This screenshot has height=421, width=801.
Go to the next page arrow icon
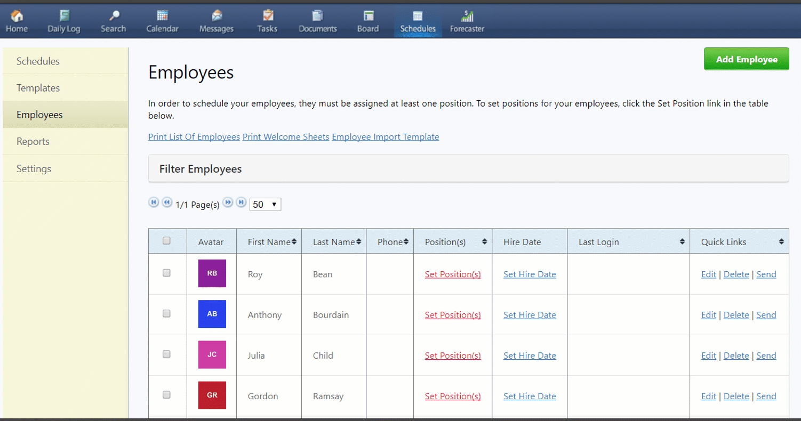228,203
